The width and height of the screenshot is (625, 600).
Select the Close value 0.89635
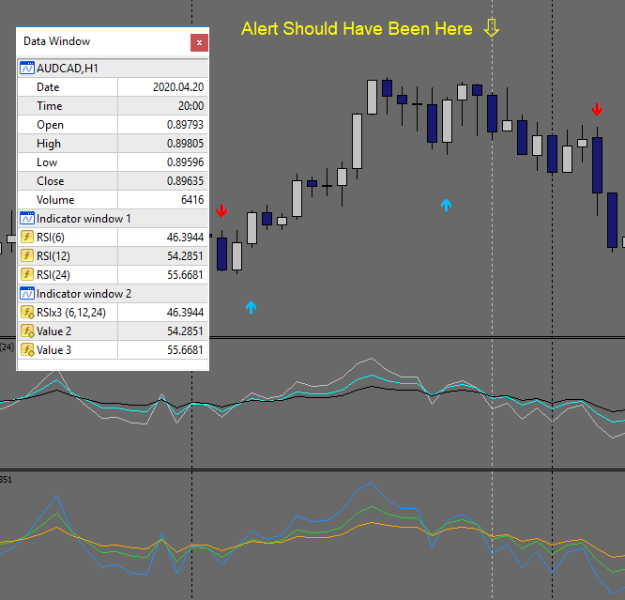click(185, 180)
